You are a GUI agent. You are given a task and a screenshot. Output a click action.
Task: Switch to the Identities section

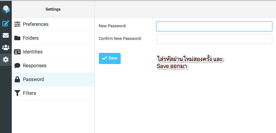pyautogui.click(x=33, y=52)
